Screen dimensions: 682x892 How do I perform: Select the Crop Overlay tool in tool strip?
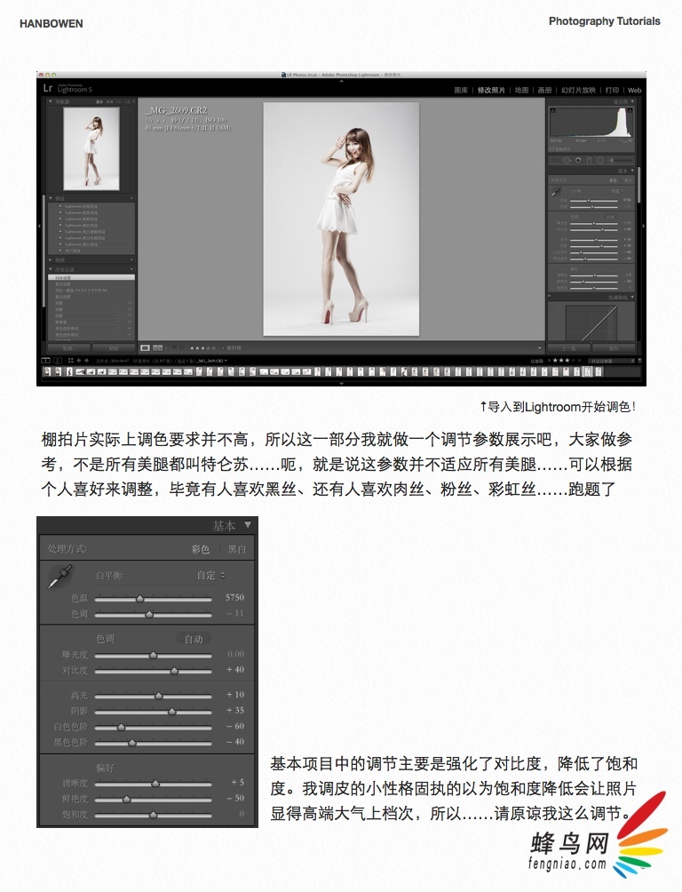click(x=556, y=160)
